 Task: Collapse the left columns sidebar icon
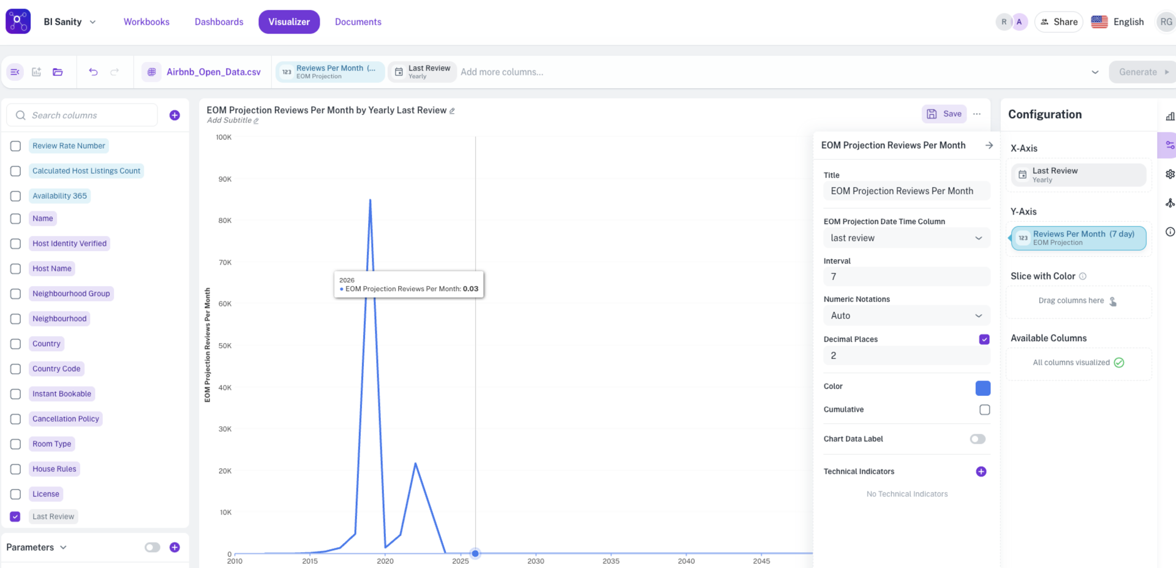tap(15, 72)
